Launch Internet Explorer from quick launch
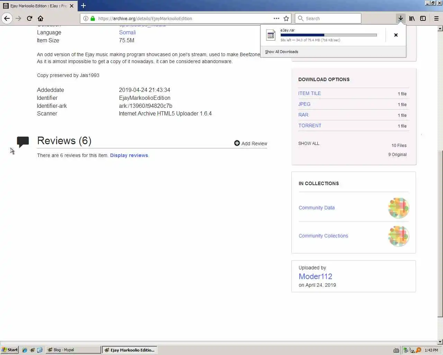Viewport: 443px width, 355px height. (25, 350)
